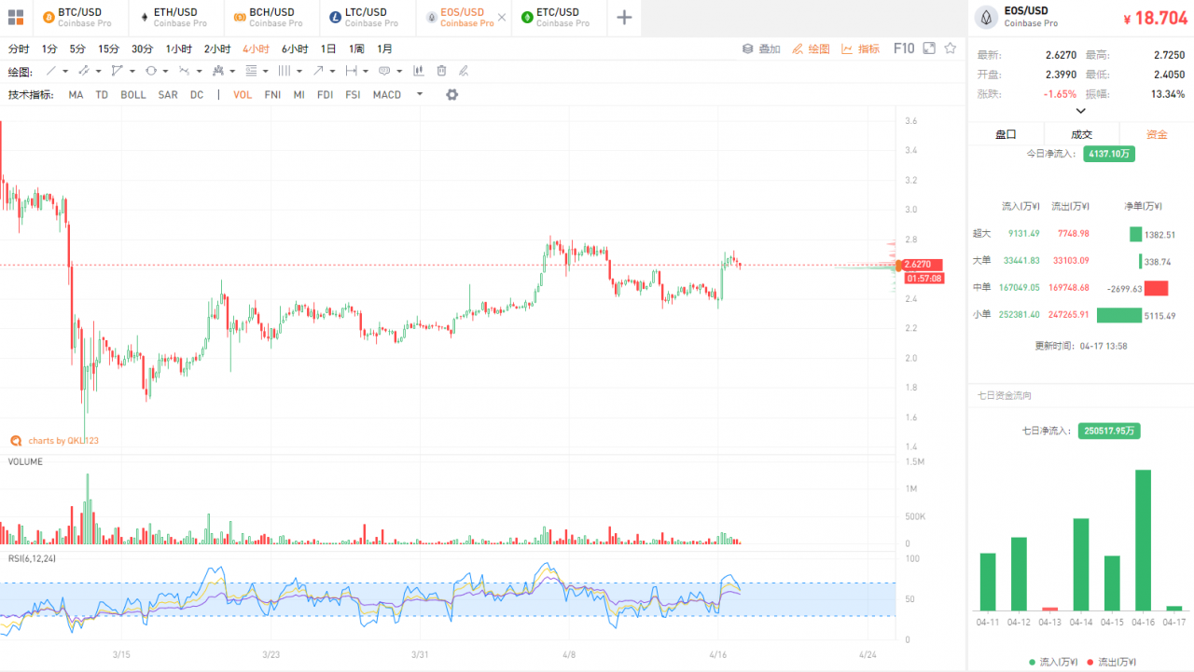Viewport: 1194px width, 672px height.
Task: Open indicator settings gear icon
Action: (452, 94)
